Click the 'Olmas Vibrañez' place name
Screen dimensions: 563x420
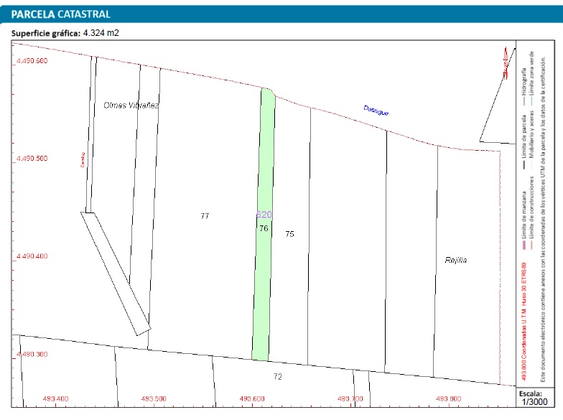point(131,105)
